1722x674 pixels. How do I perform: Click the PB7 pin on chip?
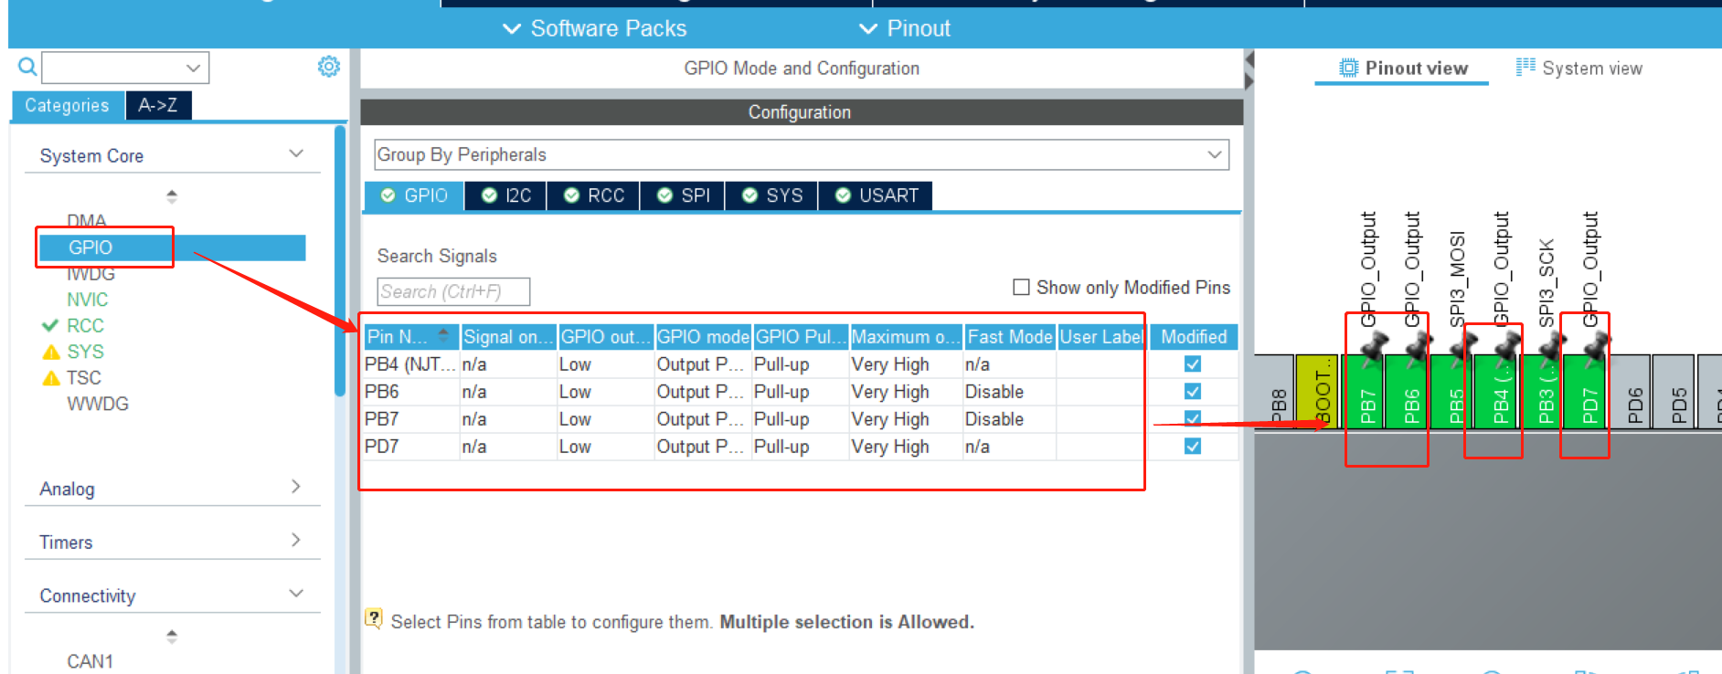[x=1366, y=393]
